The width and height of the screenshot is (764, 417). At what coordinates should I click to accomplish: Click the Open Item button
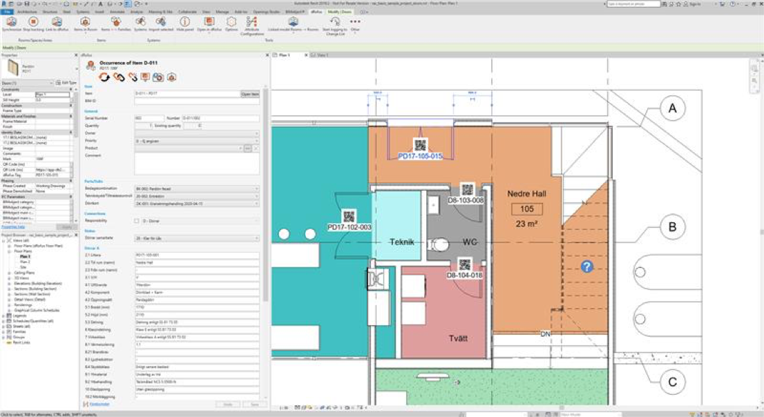coord(250,93)
